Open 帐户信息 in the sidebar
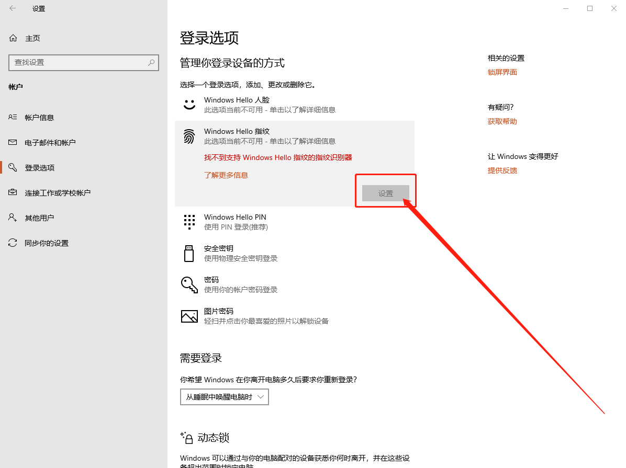Image resolution: width=626 pixels, height=468 pixels. pyautogui.click(x=39, y=118)
